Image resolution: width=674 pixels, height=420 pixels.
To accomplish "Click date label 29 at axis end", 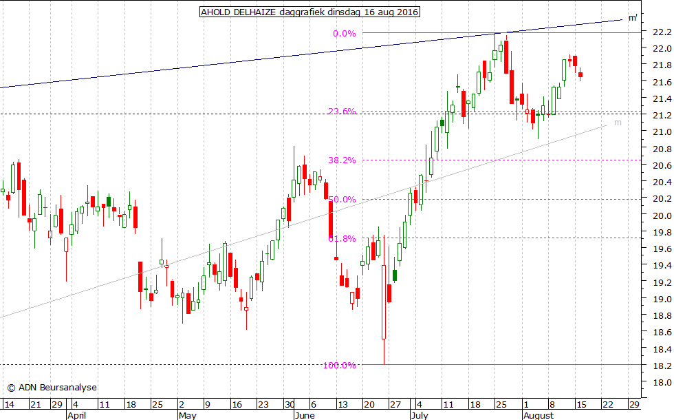I will coord(634,405).
